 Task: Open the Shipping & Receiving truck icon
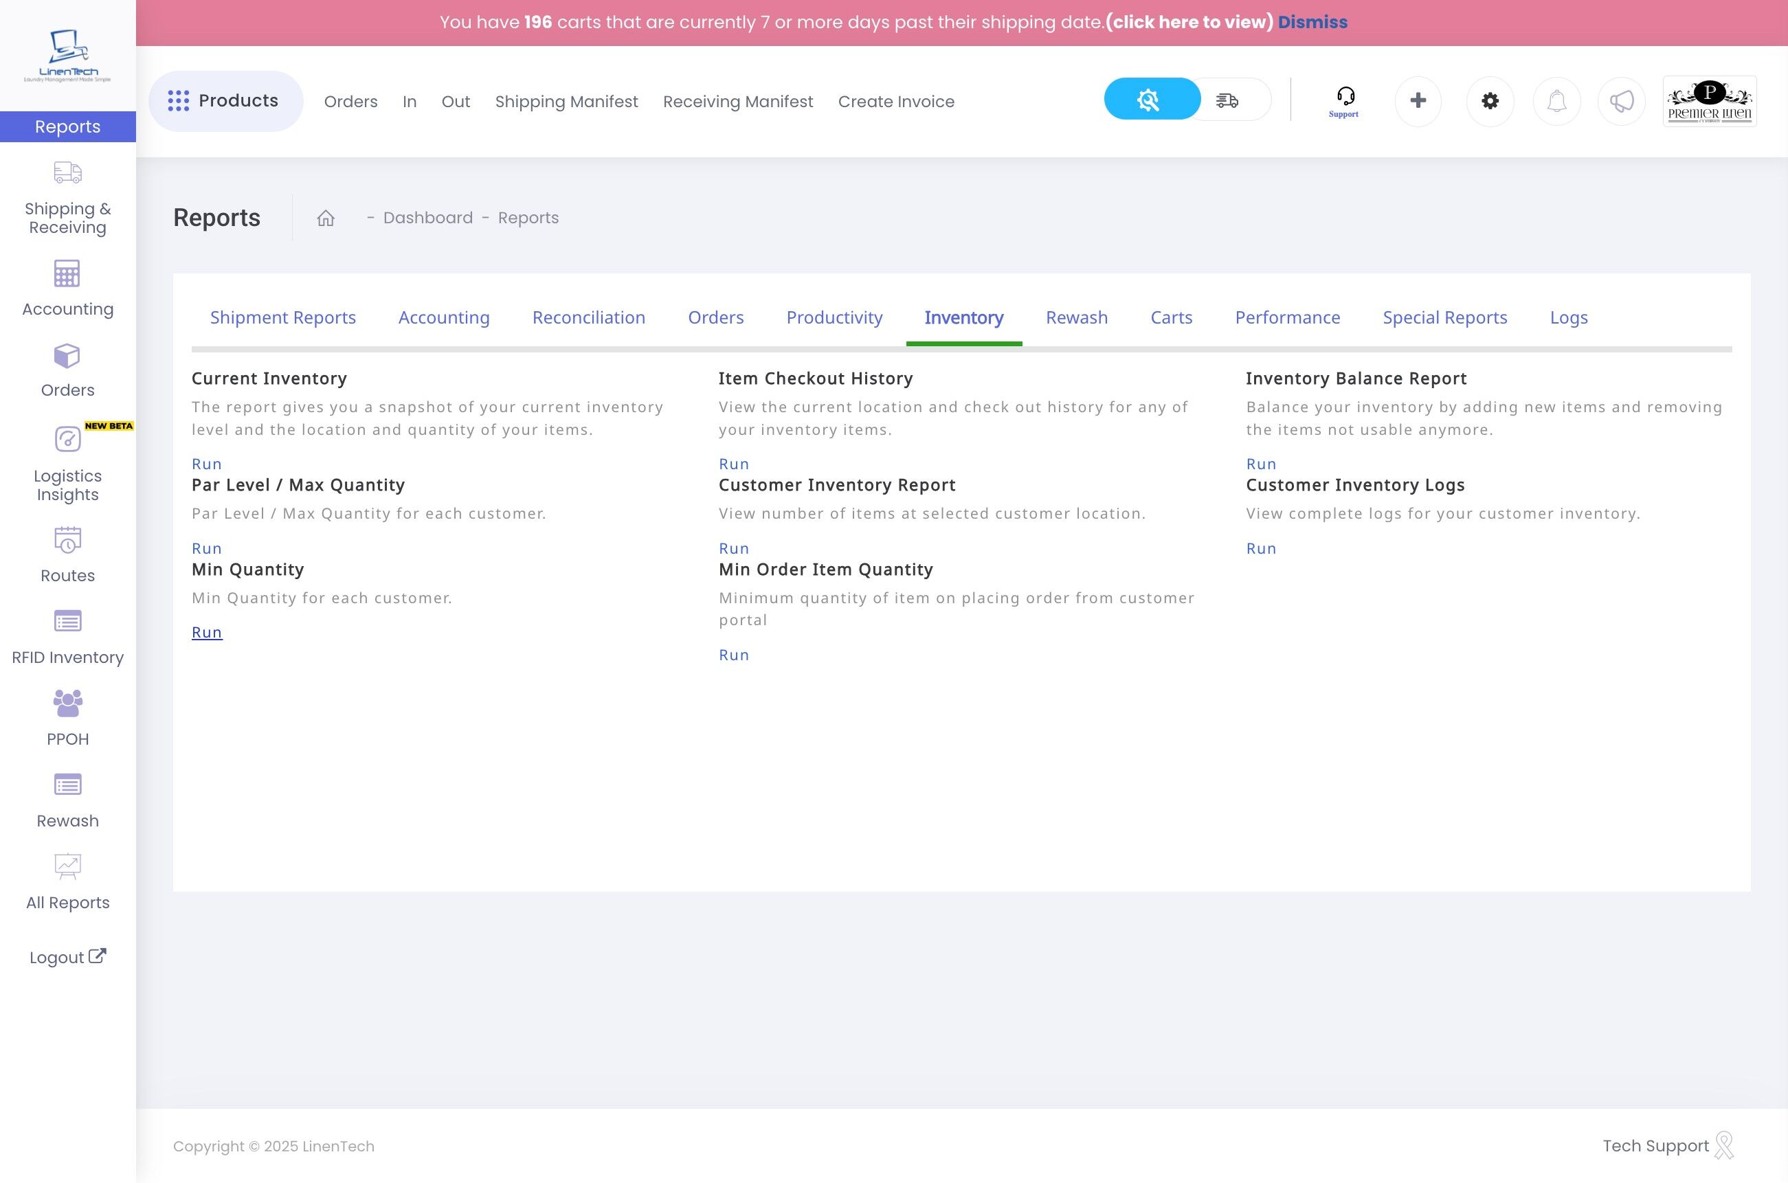(67, 172)
